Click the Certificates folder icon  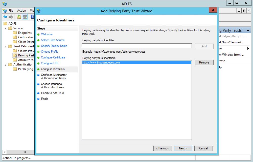[x=15, y=37]
